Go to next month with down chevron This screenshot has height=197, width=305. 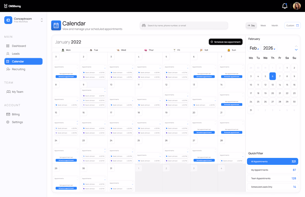296,50
